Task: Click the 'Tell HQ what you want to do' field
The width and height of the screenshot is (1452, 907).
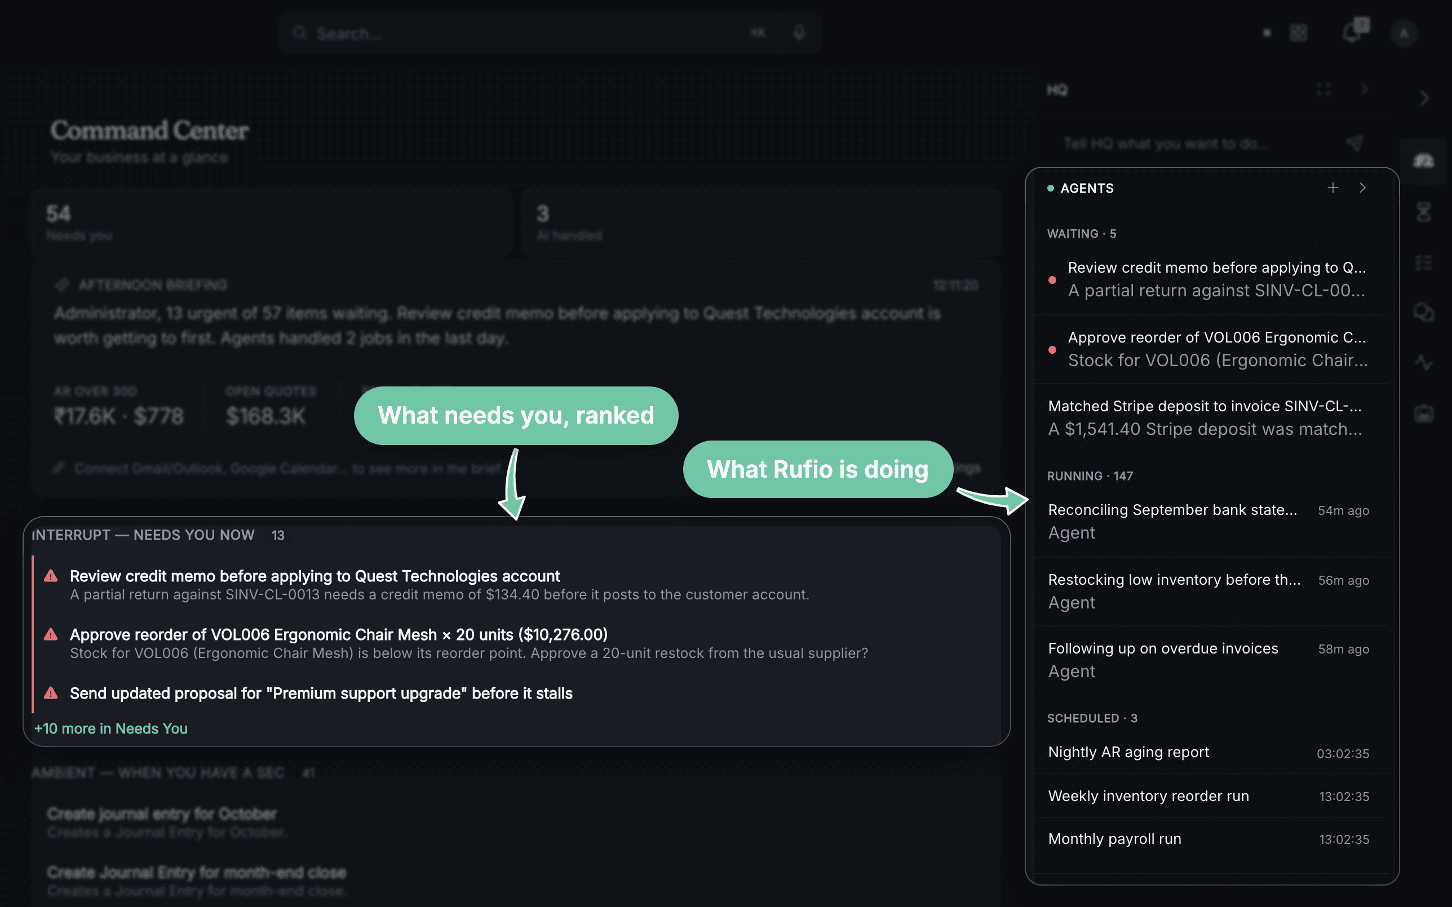Action: [x=1194, y=143]
